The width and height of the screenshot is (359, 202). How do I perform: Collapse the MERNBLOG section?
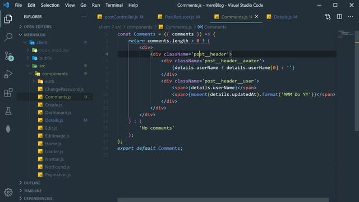click(35, 35)
